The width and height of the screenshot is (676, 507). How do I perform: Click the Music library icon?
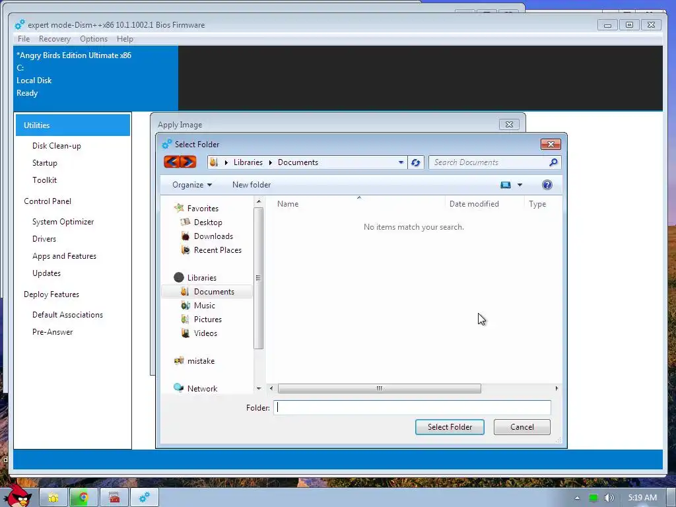[186, 305]
